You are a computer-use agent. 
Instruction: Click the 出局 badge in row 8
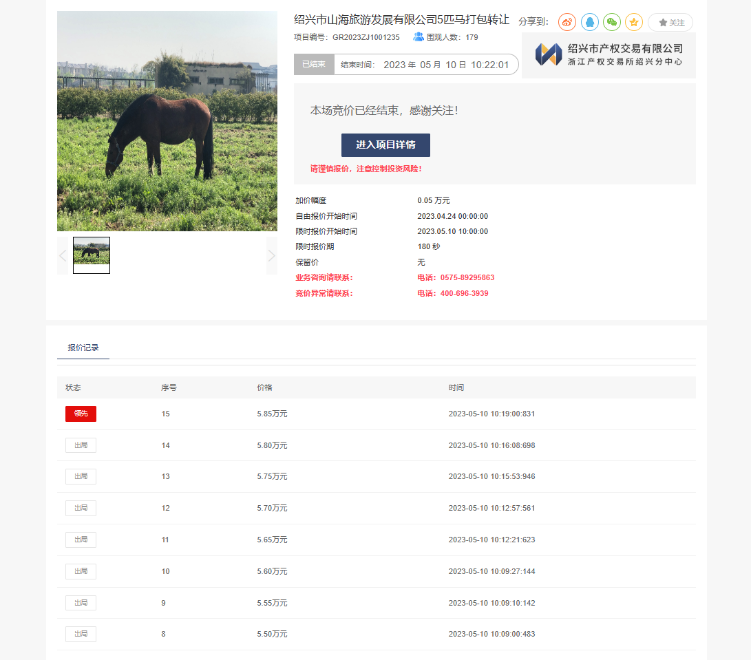coord(81,634)
